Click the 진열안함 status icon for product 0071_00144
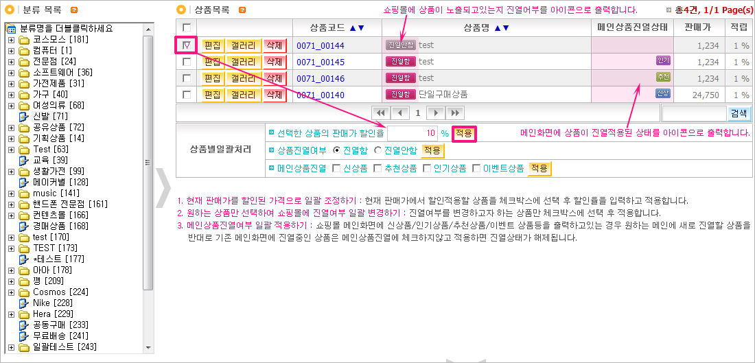This screenshot has height=363, width=755. tap(401, 45)
